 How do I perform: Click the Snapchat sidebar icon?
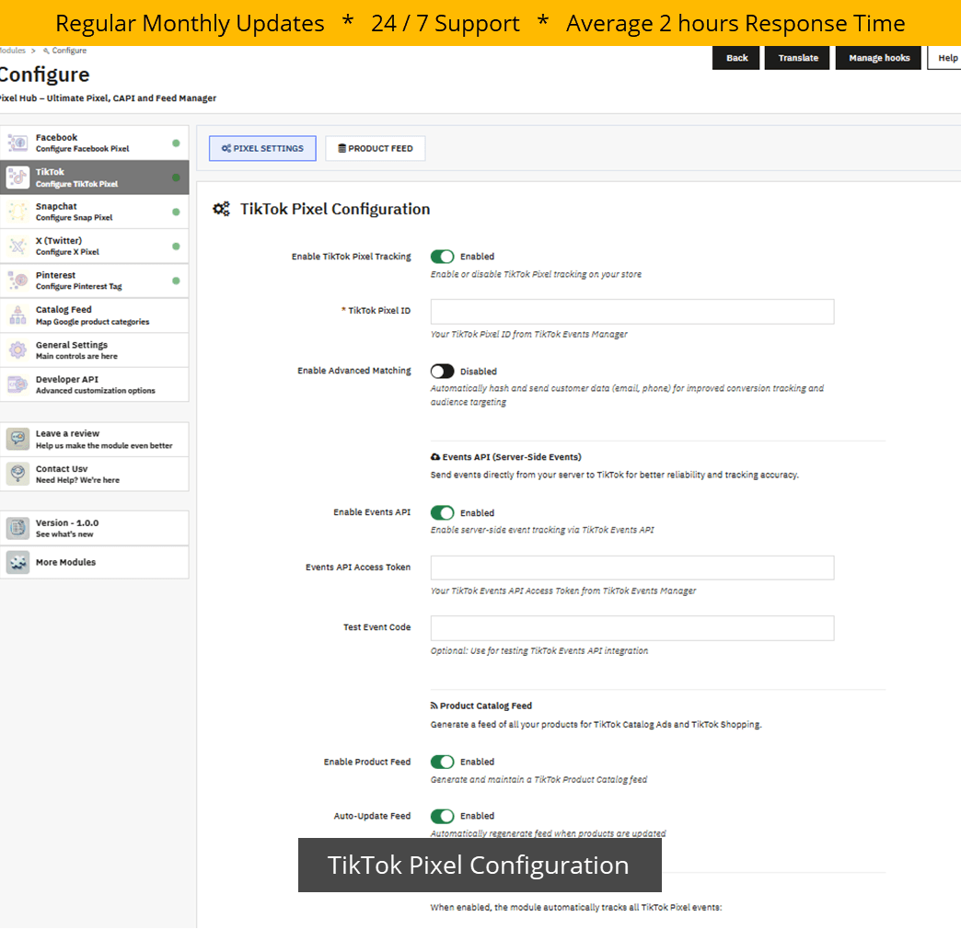[17, 212]
